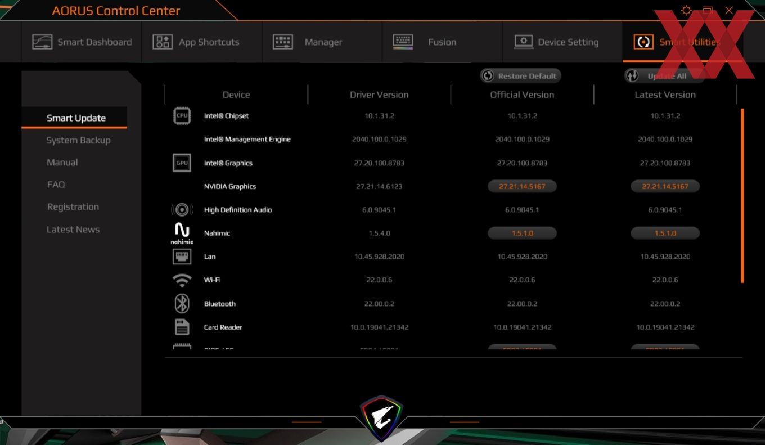Screen dimensions: 765x445
Task: Click the Fusion RGB keyboard icon
Action: (403, 42)
